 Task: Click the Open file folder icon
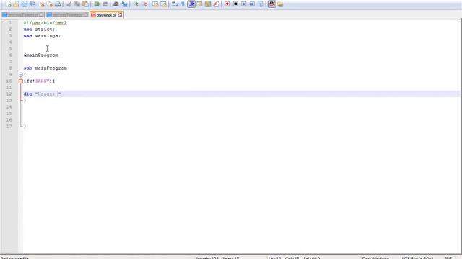click(16, 4)
